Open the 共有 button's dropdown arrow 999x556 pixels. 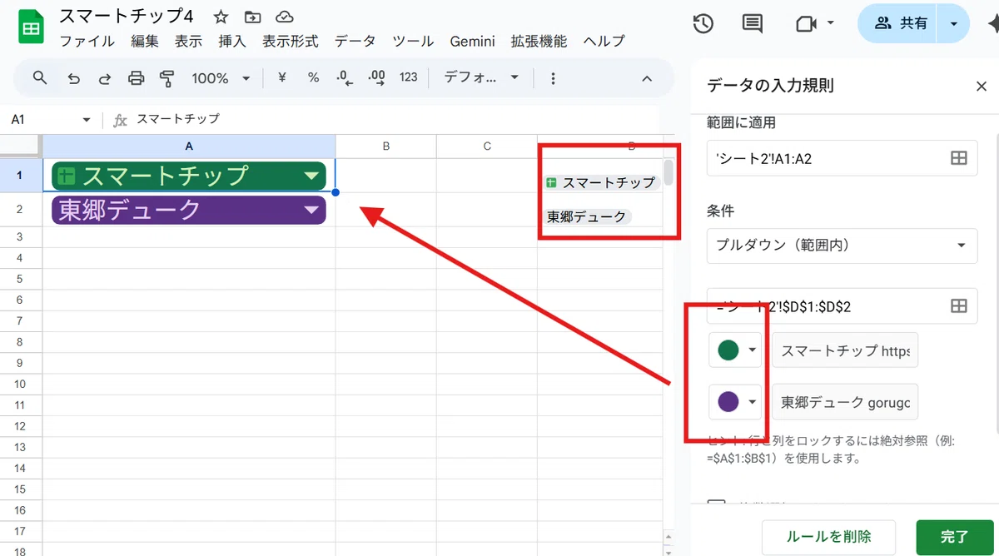pyautogui.click(x=954, y=24)
